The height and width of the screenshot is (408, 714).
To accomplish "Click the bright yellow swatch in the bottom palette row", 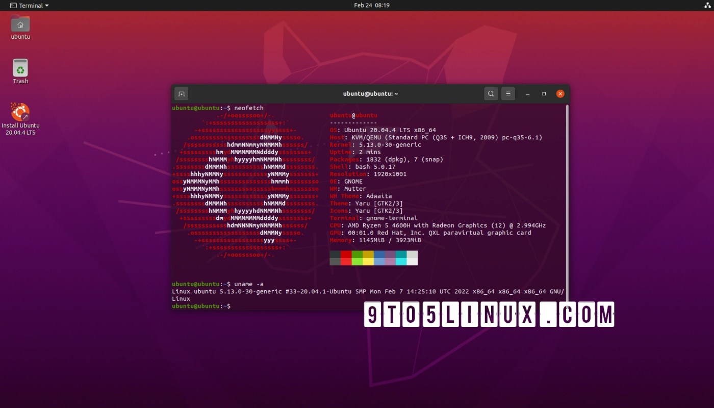I will 368,262.
